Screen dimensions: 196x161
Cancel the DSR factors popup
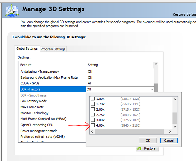coord(169,141)
